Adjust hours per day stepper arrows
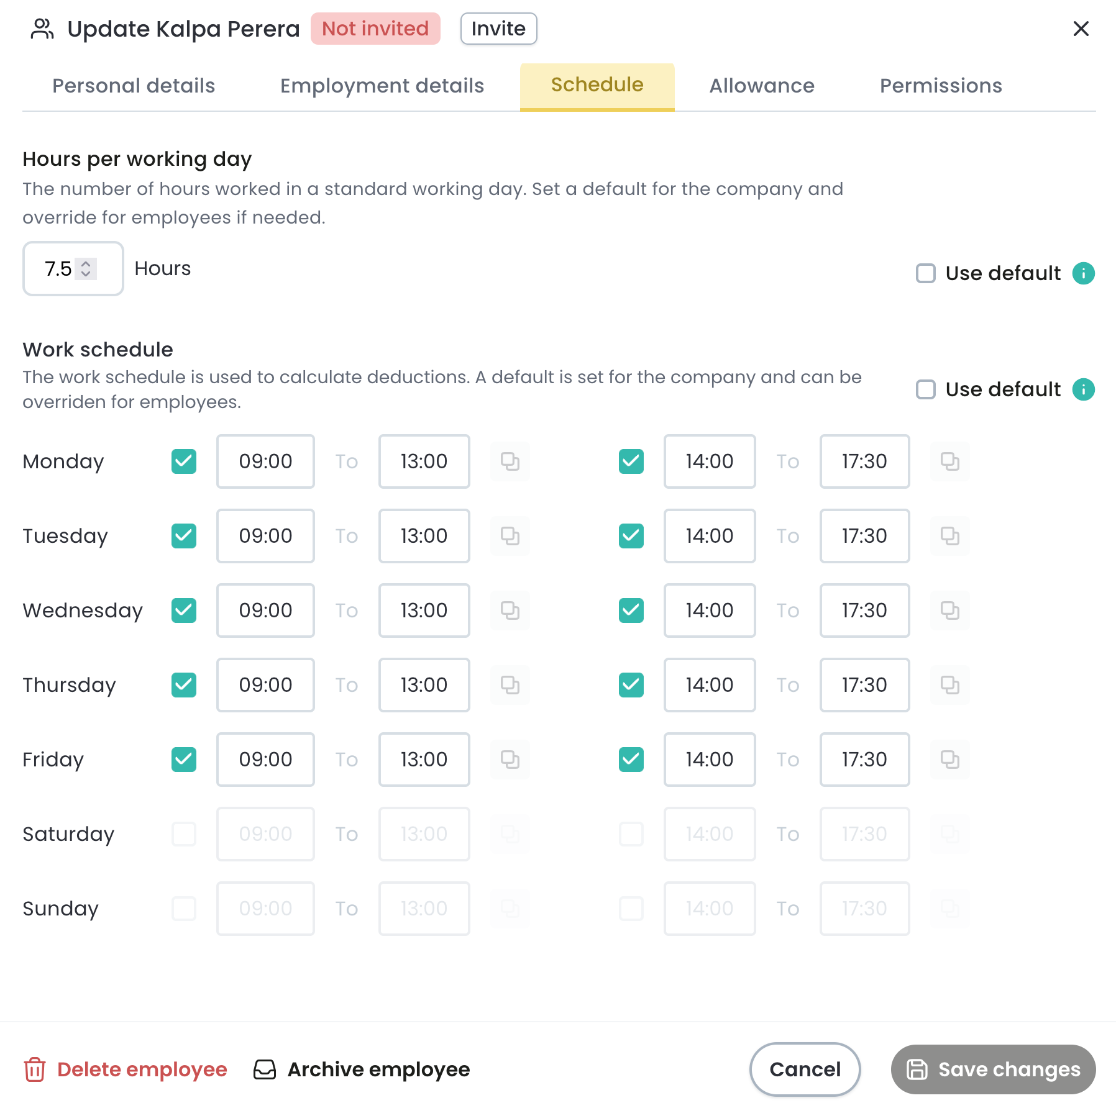Screen dimensions: 1116x1103 coord(86,269)
